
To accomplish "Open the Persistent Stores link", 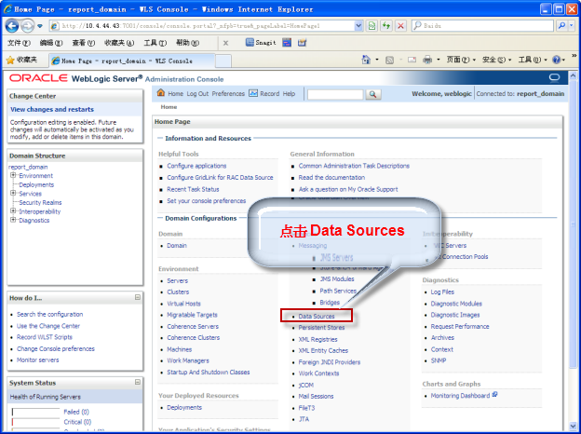I will 321,327.
